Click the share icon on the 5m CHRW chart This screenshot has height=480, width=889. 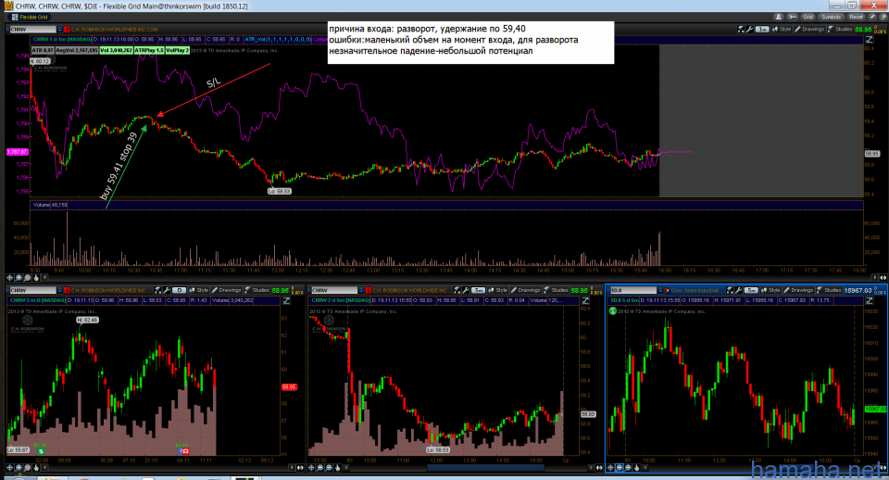[x=457, y=290]
